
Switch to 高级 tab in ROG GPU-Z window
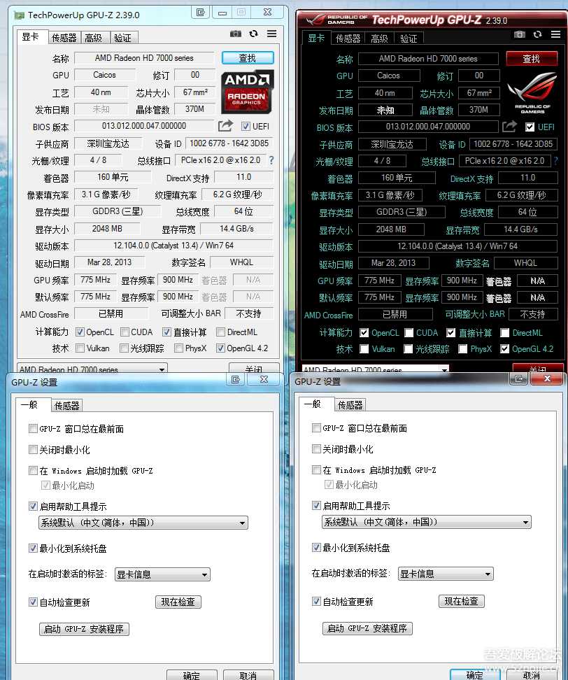click(x=379, y=38)
